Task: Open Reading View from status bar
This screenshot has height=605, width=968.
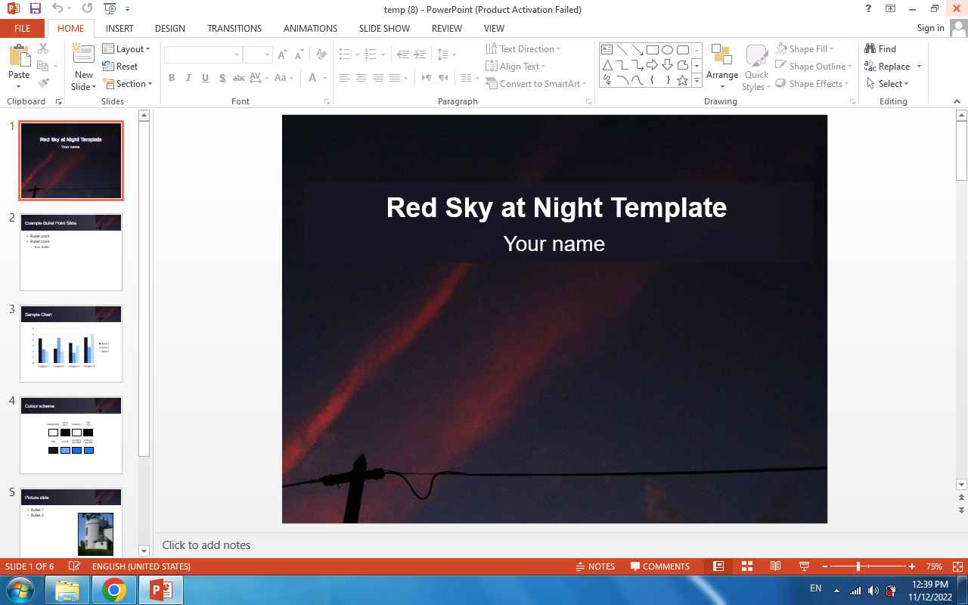Action: 775,566
